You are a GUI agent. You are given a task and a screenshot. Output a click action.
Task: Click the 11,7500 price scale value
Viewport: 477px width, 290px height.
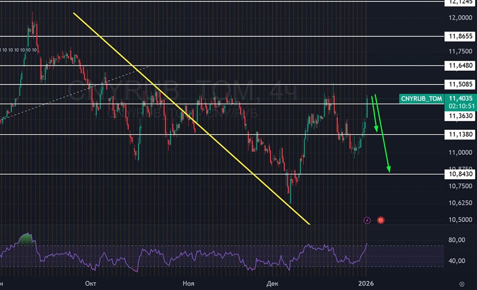[x=460, y=51]
